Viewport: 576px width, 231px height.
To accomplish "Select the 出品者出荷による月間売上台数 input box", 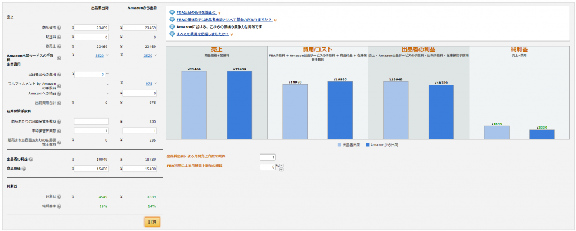I will click(x=268, y=157).
